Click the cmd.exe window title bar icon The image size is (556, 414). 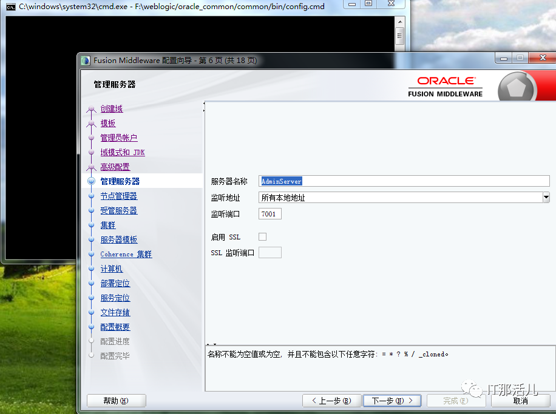coord(11,7)
